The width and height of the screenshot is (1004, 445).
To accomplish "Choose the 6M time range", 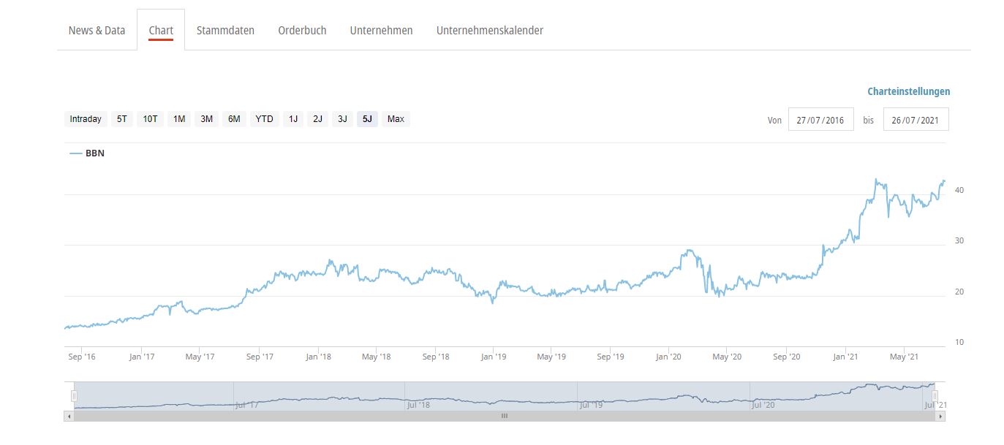I will [x=234, y=119].
